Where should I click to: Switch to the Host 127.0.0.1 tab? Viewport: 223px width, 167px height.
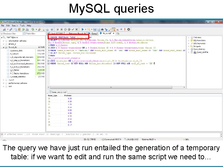tap(56, 33)
